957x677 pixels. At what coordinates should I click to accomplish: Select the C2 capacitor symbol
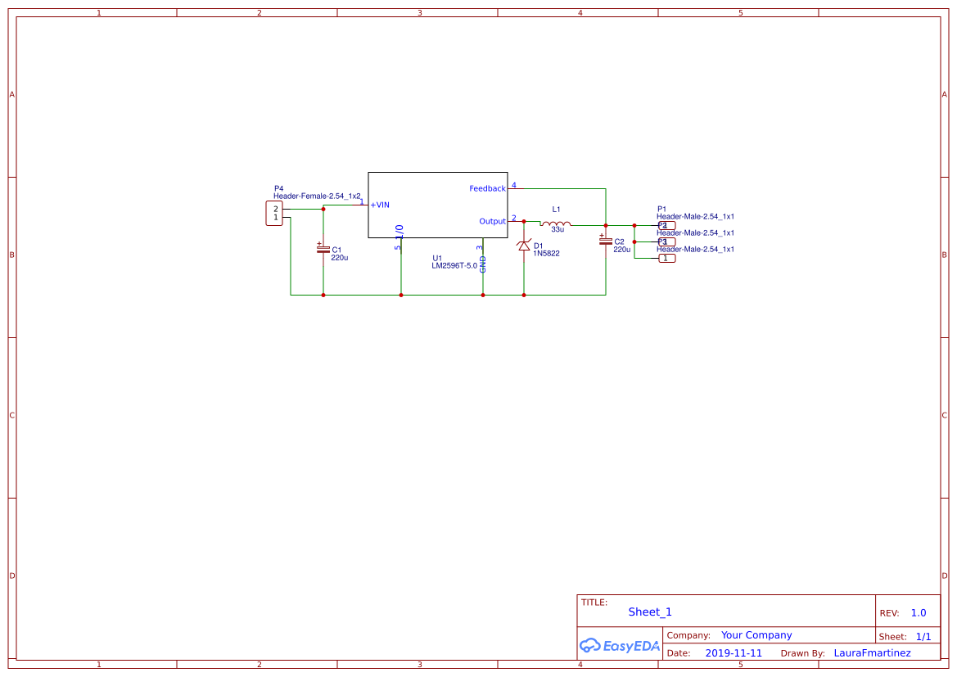pyautogui.click(x=606, y=241)
